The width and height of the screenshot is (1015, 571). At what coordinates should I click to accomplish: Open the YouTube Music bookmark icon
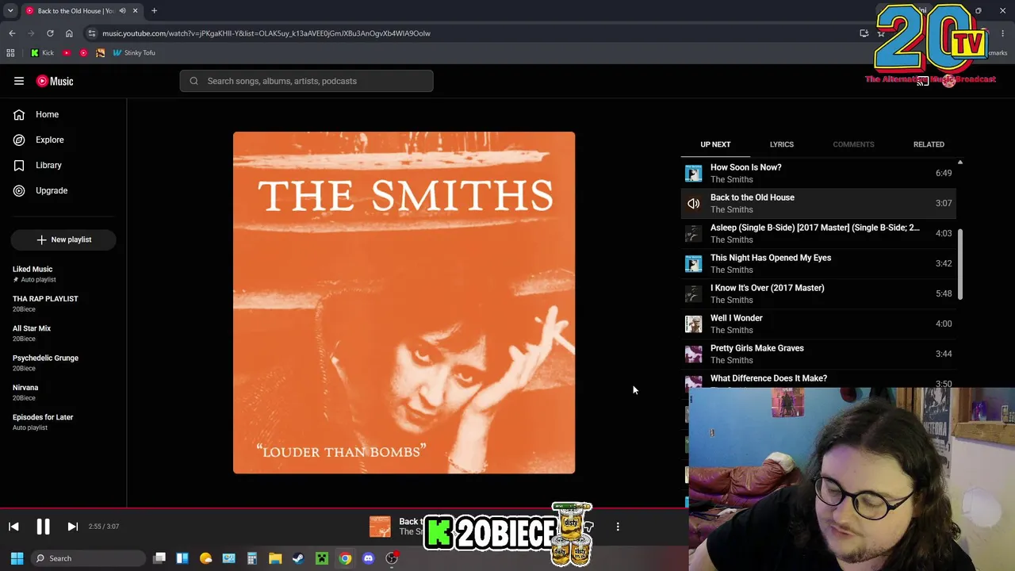(x=83, y=53)
